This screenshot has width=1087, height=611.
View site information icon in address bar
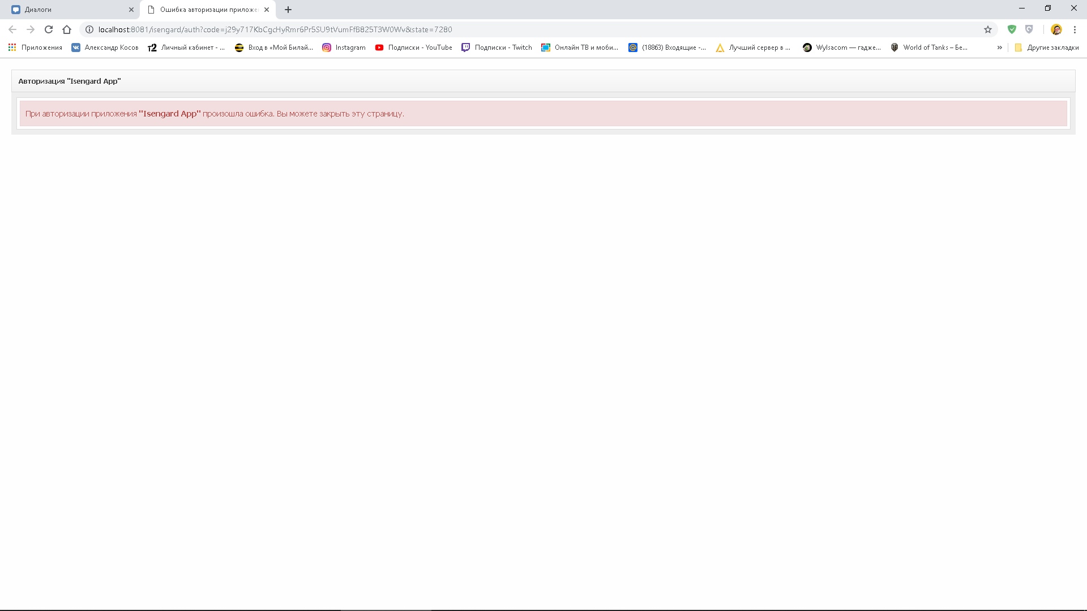[x=89, y=29]
